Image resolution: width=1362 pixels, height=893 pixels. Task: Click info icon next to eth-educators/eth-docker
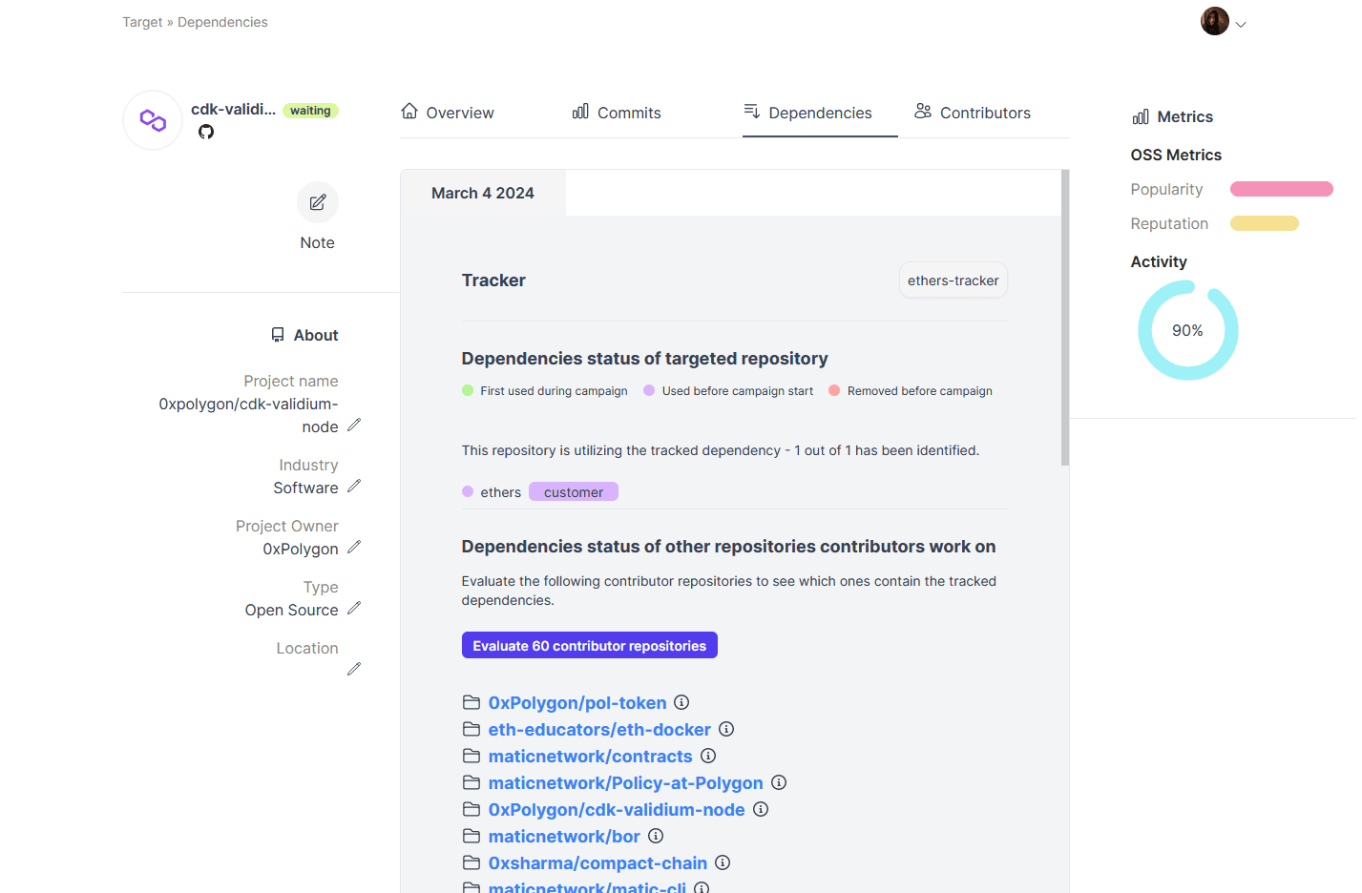[726, 729]
